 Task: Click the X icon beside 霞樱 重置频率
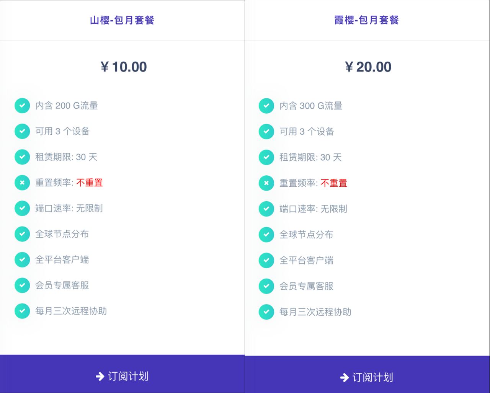point(266,183)
